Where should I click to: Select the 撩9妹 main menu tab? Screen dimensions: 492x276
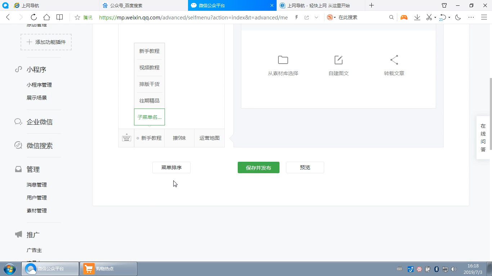179,138
